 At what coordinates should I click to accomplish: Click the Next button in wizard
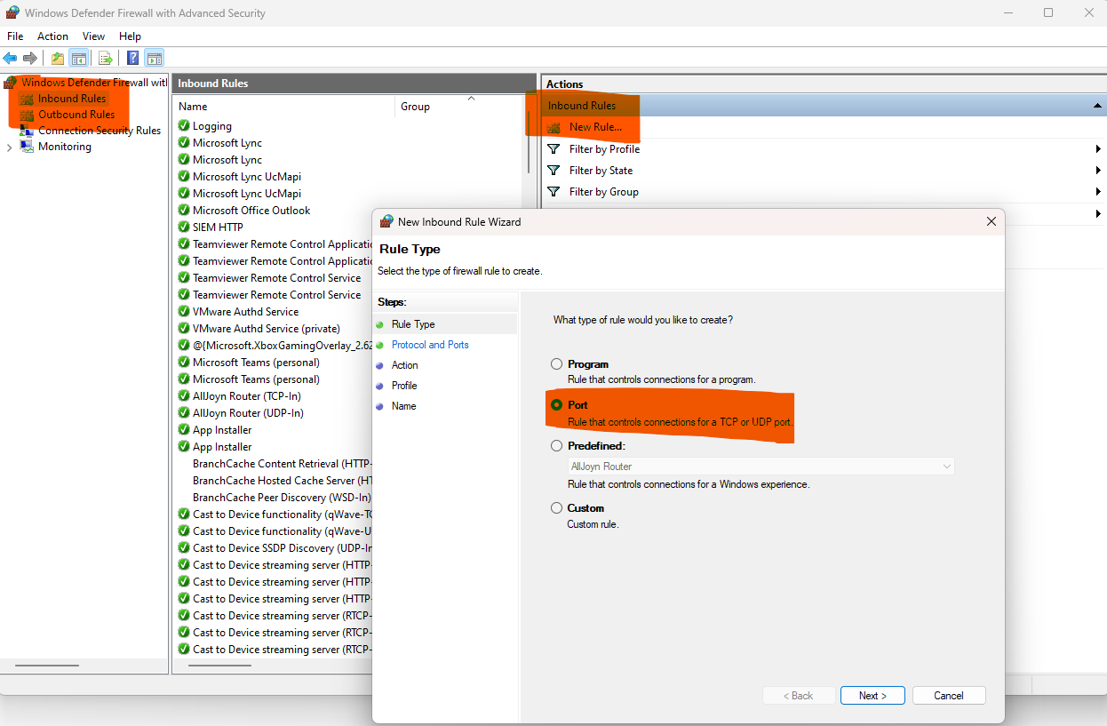(872, 696)
